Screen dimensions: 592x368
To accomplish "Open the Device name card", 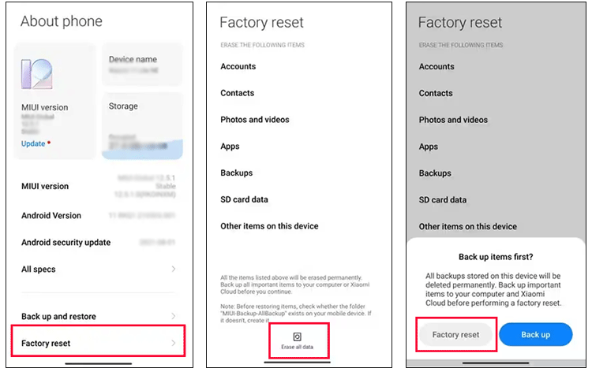I will coord(142,65).
